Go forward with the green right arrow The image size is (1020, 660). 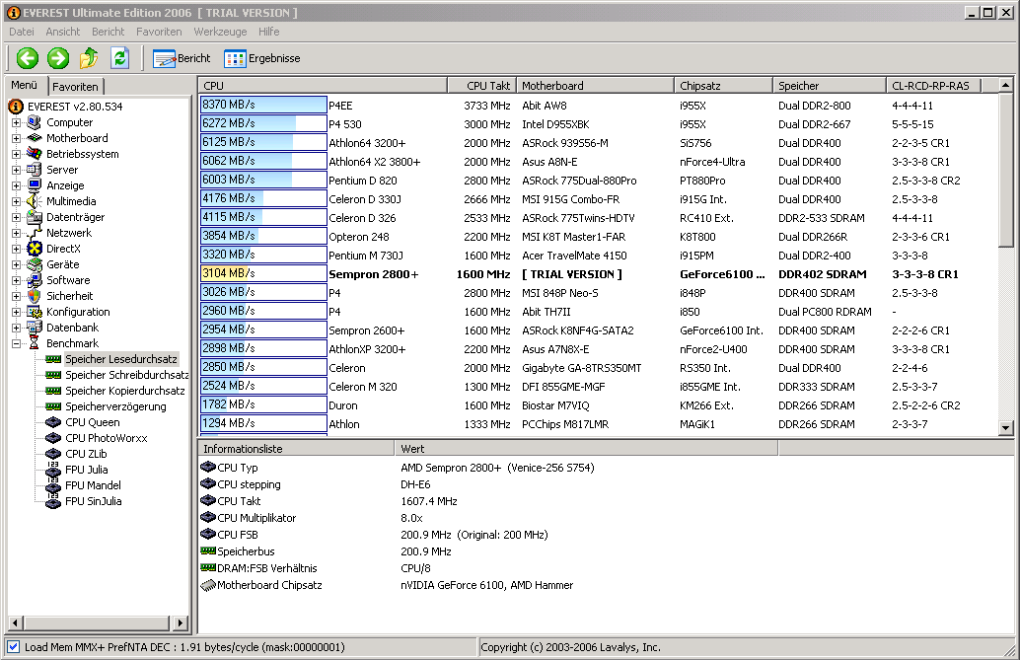[58, 58]
